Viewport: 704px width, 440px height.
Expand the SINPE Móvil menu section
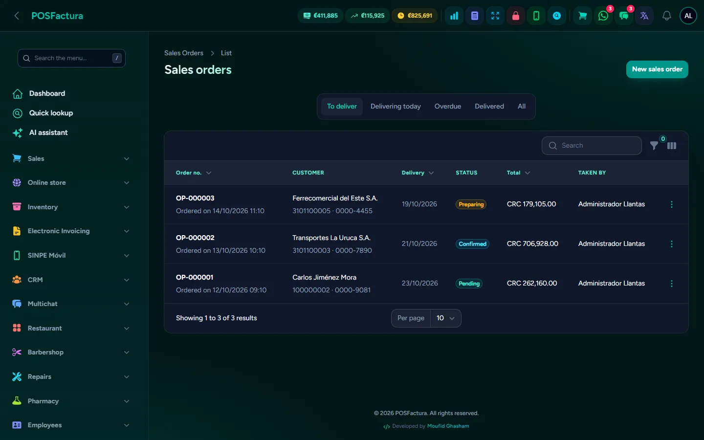(x=71, y=255)
